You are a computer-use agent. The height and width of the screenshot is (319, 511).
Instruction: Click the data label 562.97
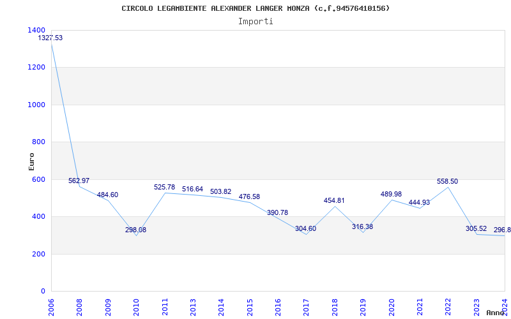point(79,181)
